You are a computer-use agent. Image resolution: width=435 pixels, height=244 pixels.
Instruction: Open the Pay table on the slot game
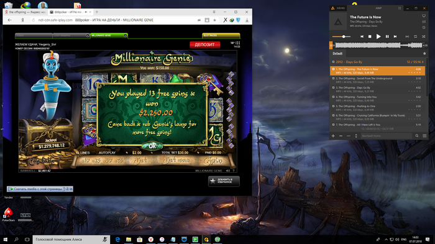(42, 161)
